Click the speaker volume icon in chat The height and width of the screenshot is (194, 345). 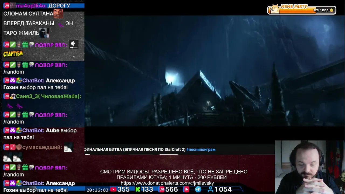point(73,44)
